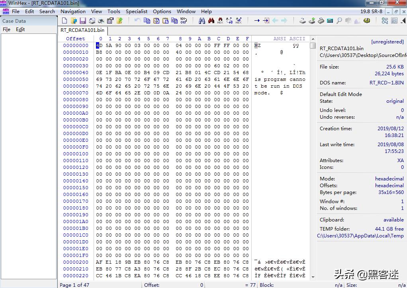This screenshot has height=288, width=407.
Task: Open the calculator tool in the toolbar
Action: (x=329, y=20)
